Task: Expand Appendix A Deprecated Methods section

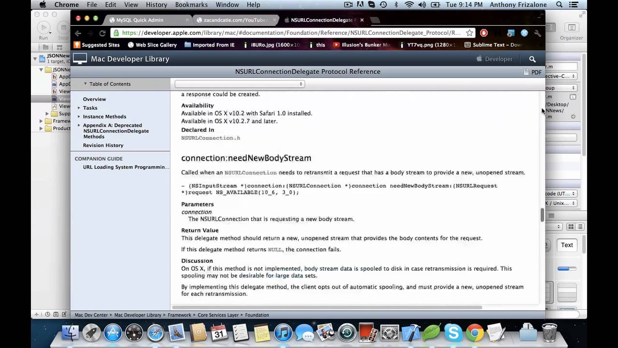Action: click(x=79, y=125)
